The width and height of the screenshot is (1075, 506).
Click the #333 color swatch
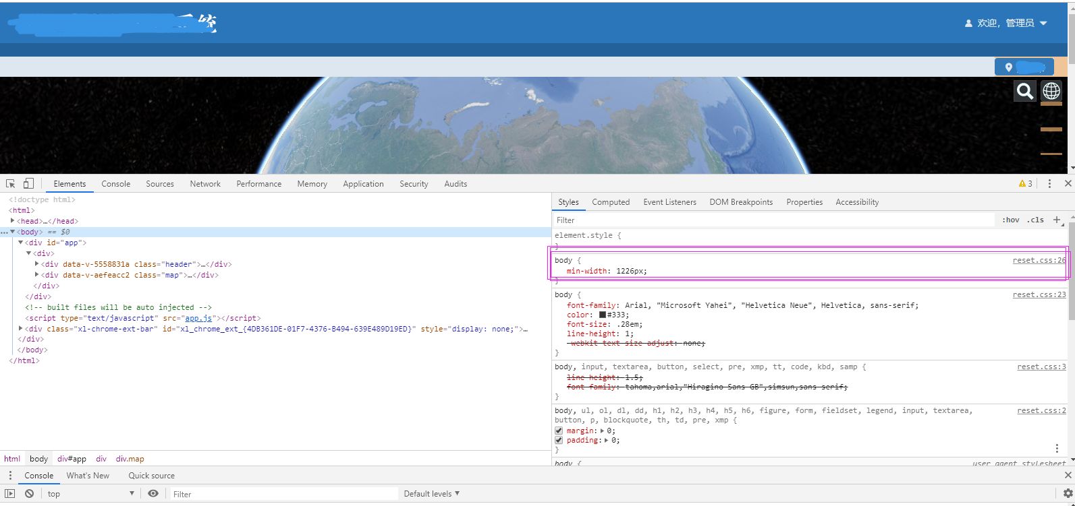tap(603, 315)
